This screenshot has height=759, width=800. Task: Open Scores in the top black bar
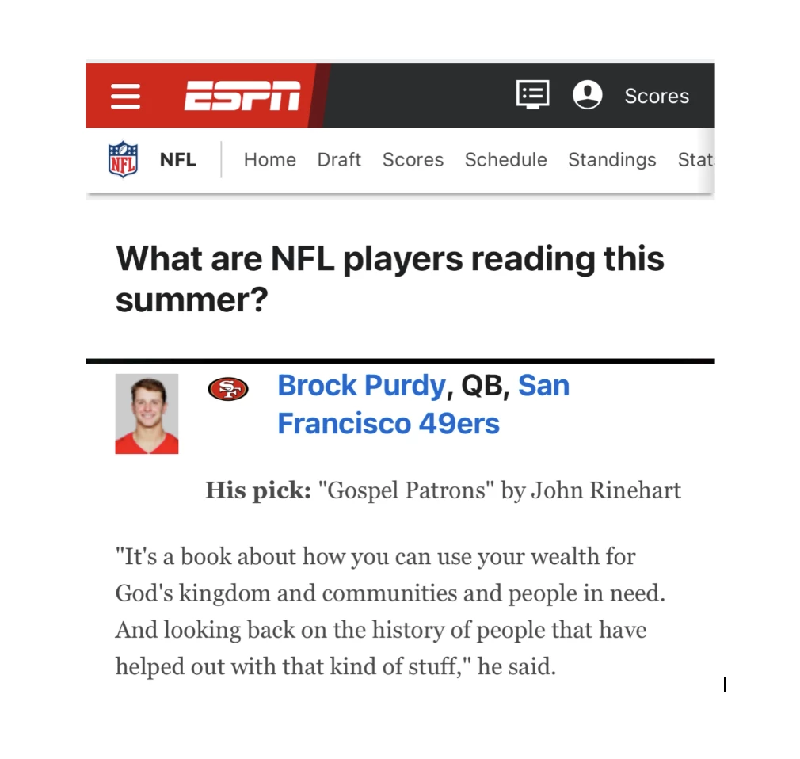click(657, 96)
